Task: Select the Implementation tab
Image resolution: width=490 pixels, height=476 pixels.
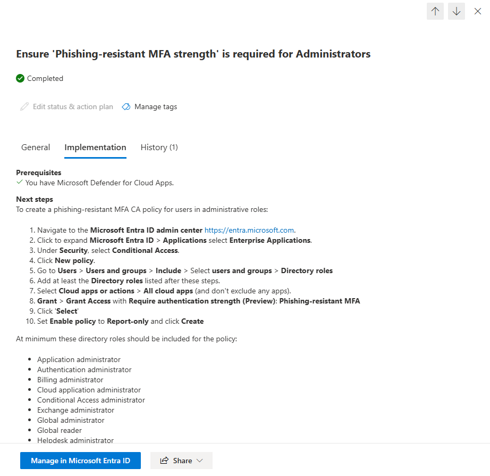Action: [x=95, y=147]
